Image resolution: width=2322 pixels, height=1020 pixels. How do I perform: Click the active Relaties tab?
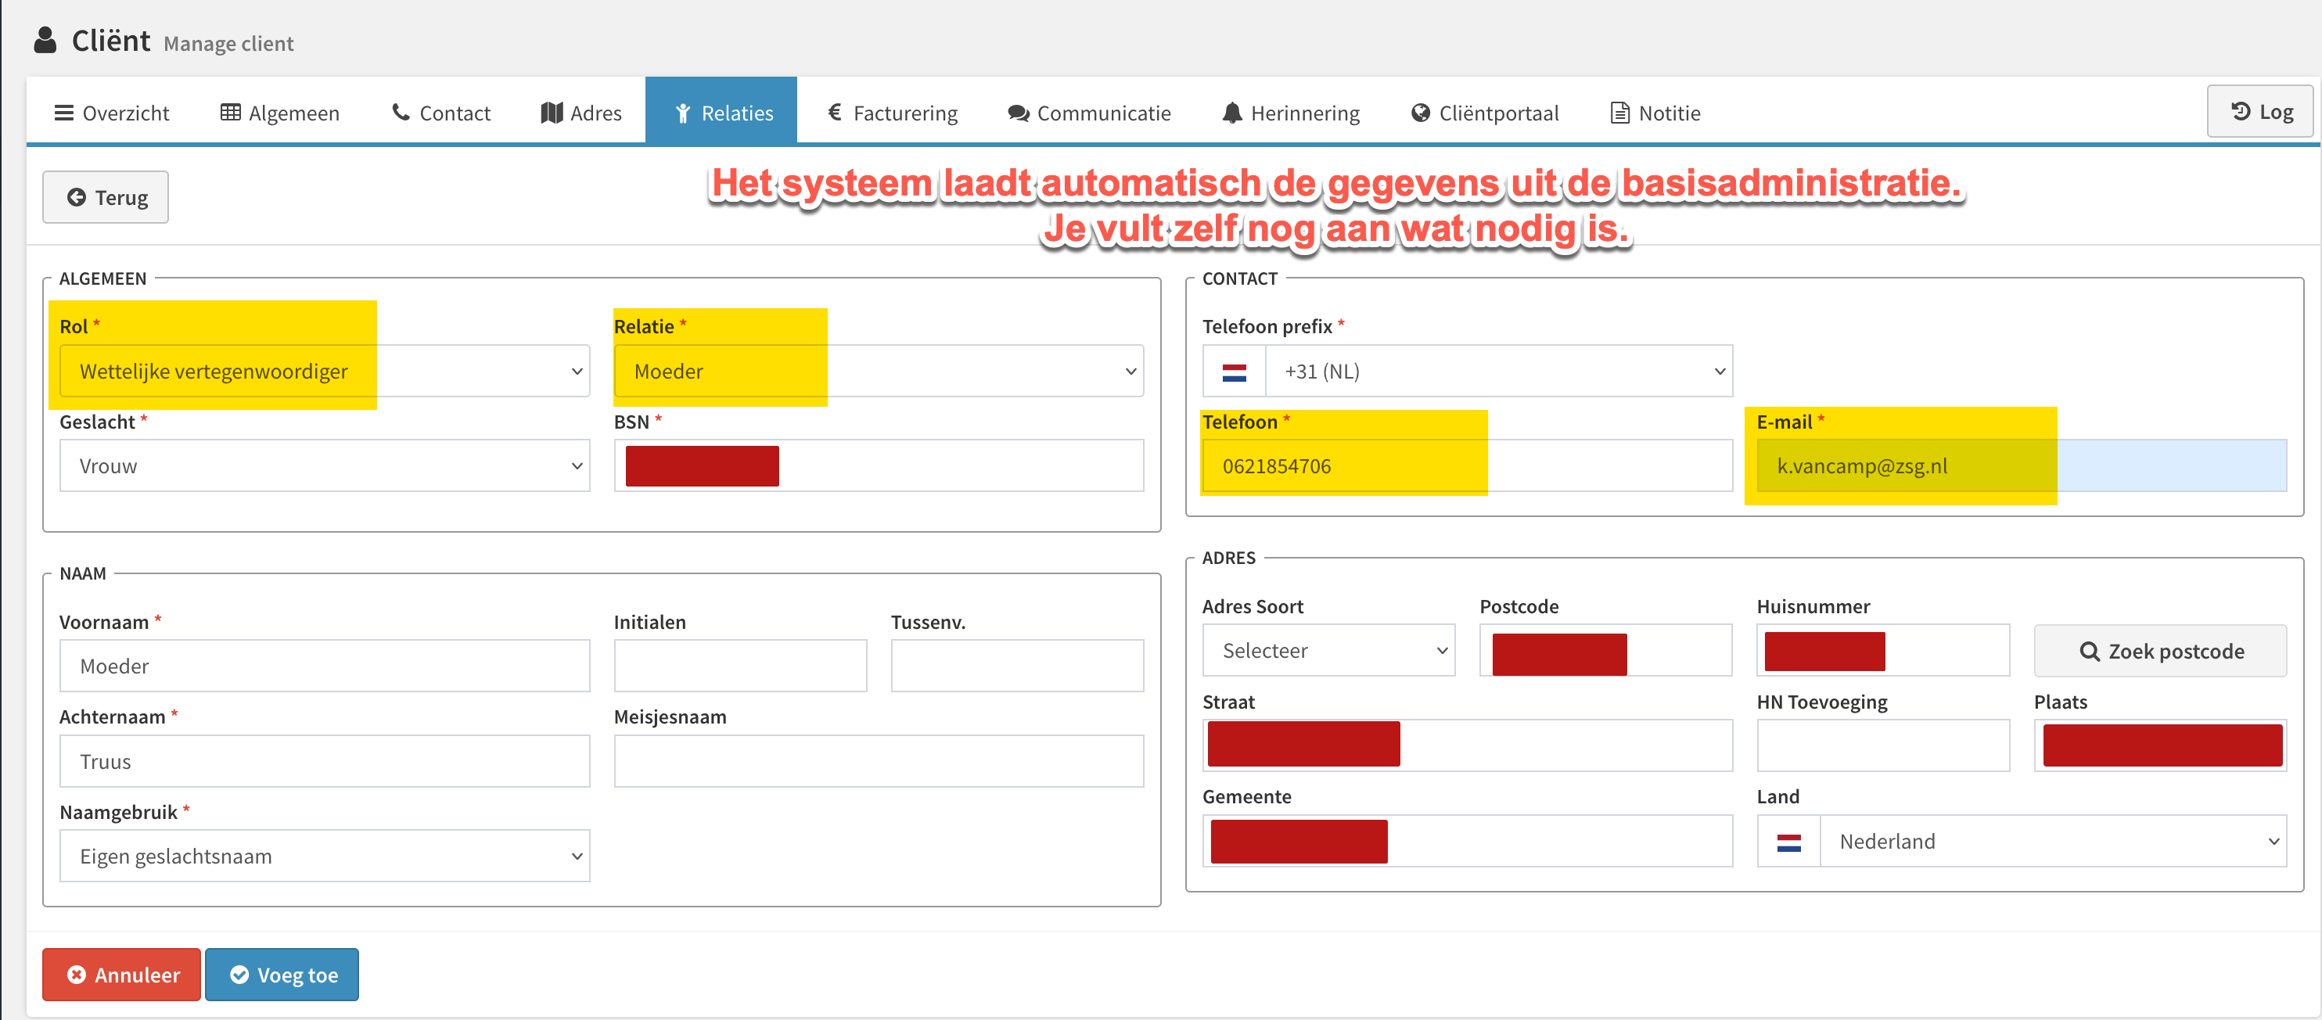(x=721, y=112)
